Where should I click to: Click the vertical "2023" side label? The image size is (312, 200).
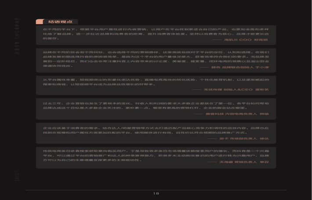click(x=17, y=176)
